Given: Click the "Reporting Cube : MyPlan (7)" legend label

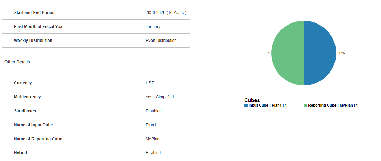Looking at the screenshot, I should click(333, 106).
